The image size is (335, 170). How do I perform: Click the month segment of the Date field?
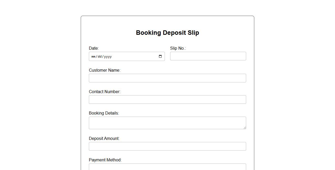pyautogui.click(x=94, y=56)
